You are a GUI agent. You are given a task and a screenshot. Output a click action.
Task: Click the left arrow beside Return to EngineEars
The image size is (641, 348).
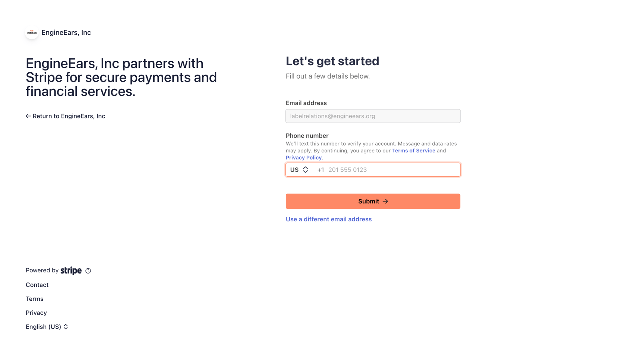[x=28, y=116]
